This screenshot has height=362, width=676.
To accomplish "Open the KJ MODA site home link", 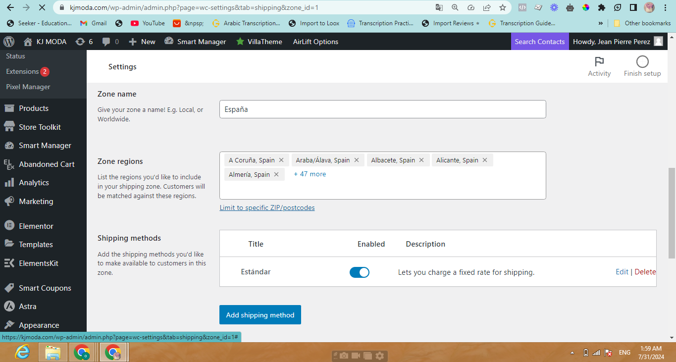I will [45, 42].
